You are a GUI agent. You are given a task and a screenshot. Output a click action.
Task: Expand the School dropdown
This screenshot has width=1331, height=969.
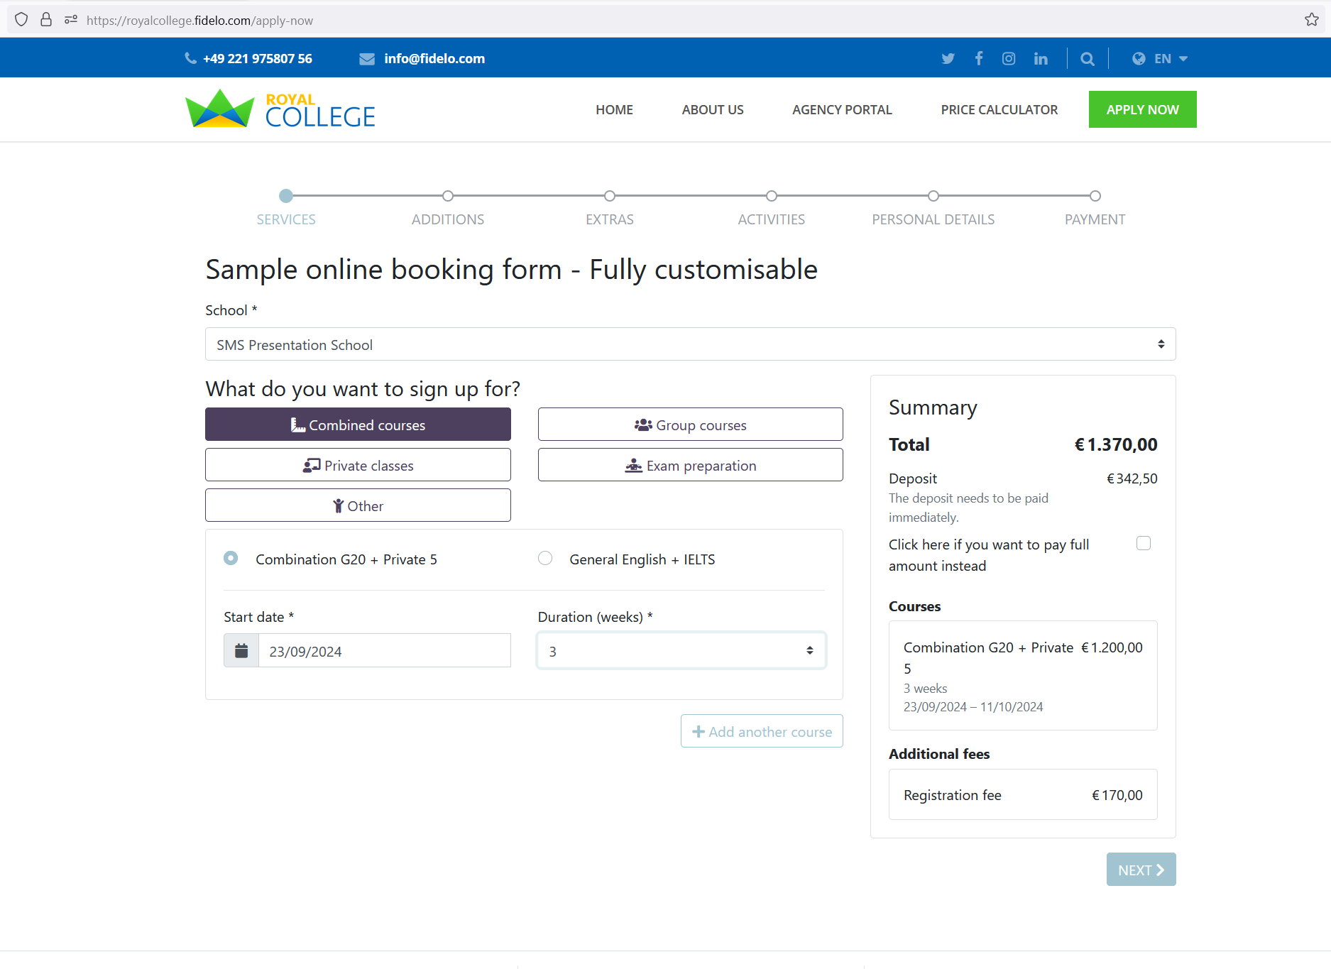690,344
